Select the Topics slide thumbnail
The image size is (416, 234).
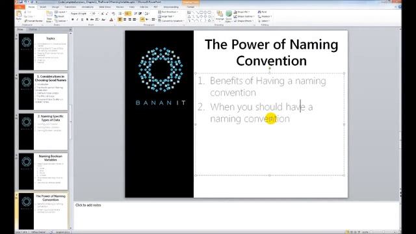(43, 52)
